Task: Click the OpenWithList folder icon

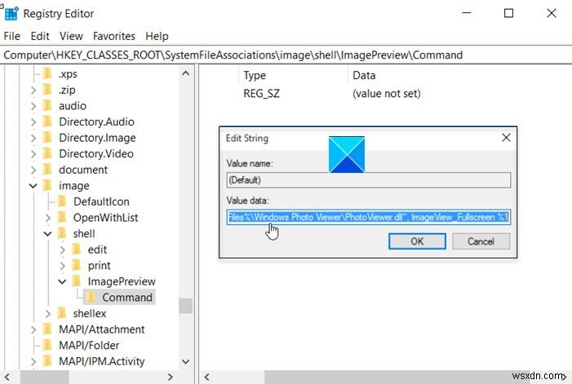Action: pyautogui.click(x=62, y=218)
